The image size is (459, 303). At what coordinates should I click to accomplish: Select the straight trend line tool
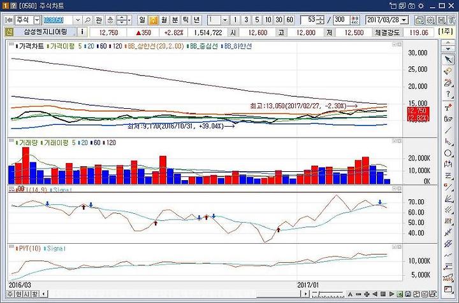coord(448,130)
